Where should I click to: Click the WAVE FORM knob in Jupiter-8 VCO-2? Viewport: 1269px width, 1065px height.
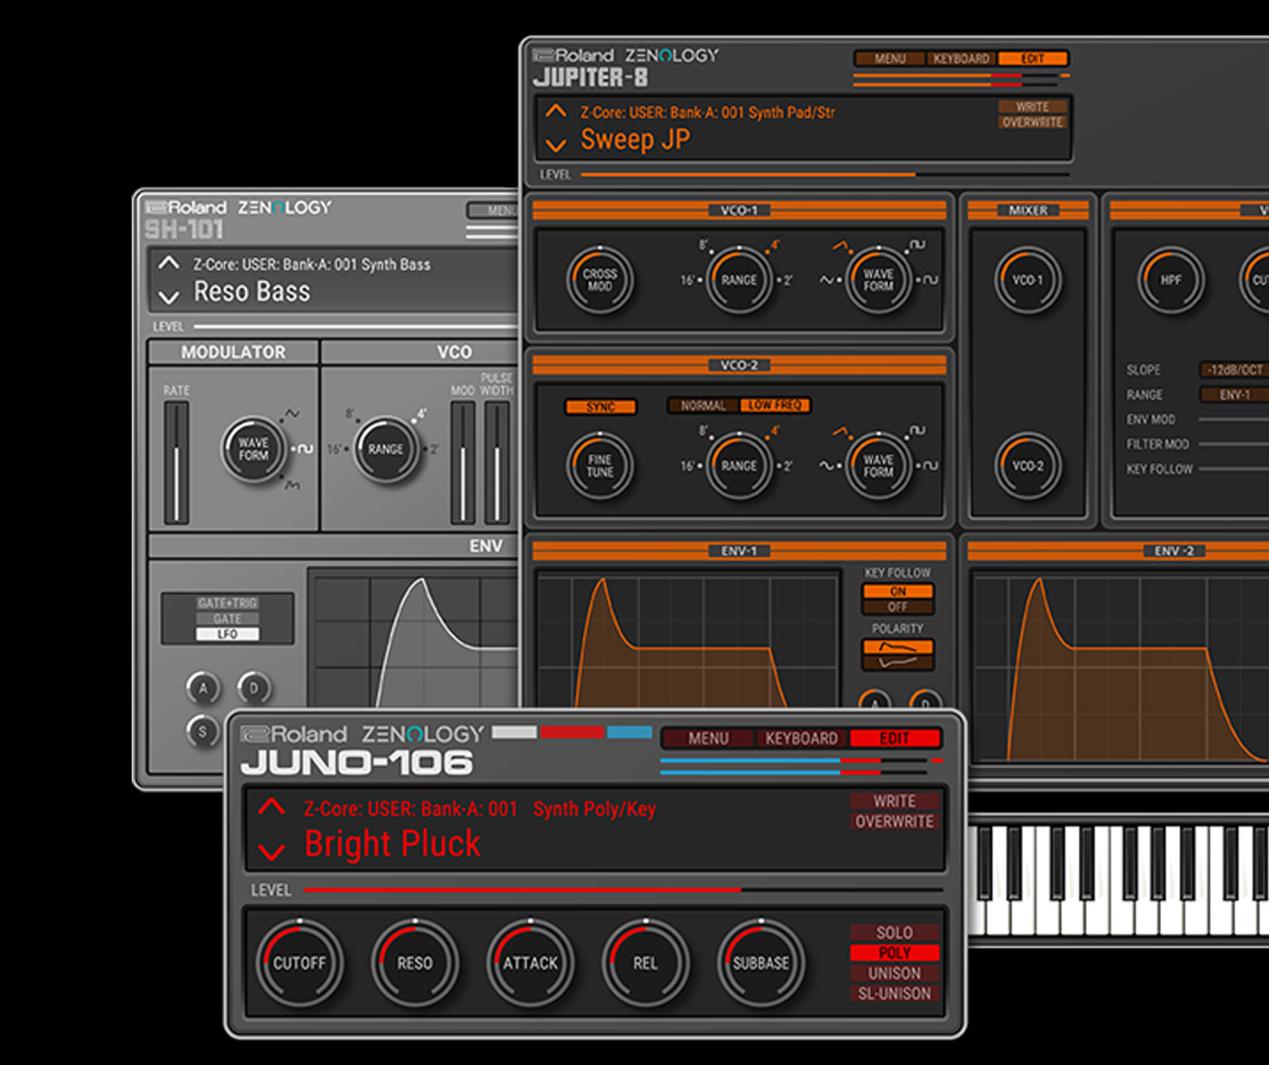(878, 465)
